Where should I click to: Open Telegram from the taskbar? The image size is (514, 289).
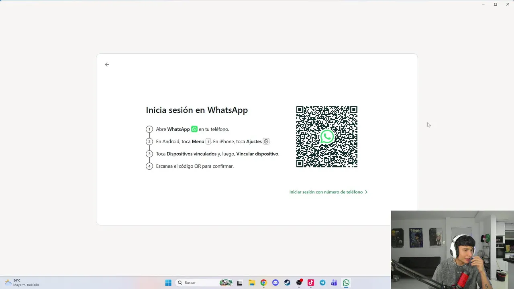[322, 283]
